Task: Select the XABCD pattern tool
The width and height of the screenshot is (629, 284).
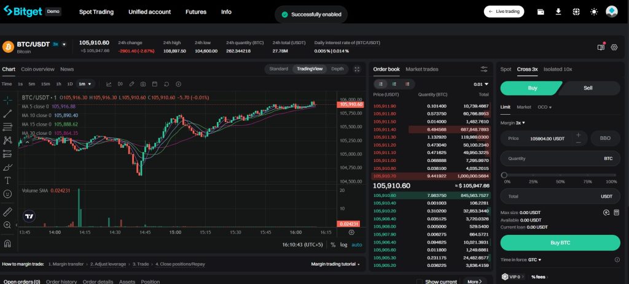Action: click(x=7, y=140)
